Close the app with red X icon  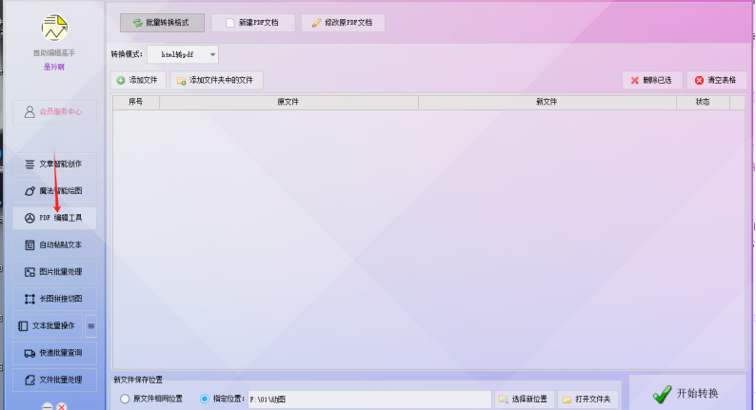pyautogui.click(x=62, y=406)
